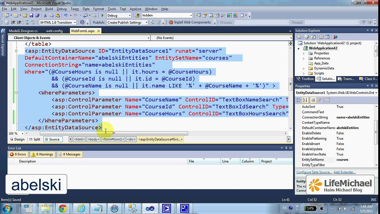Open Internet Explorer from the taskbar

[81, 208]
